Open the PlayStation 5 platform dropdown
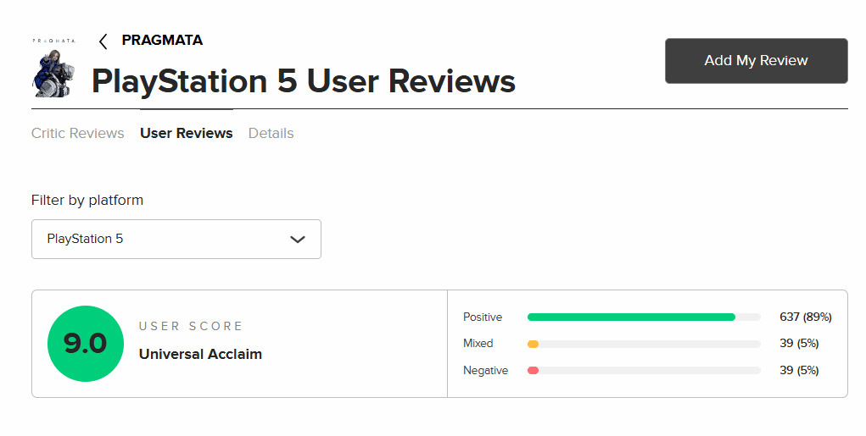 [176, 240]
